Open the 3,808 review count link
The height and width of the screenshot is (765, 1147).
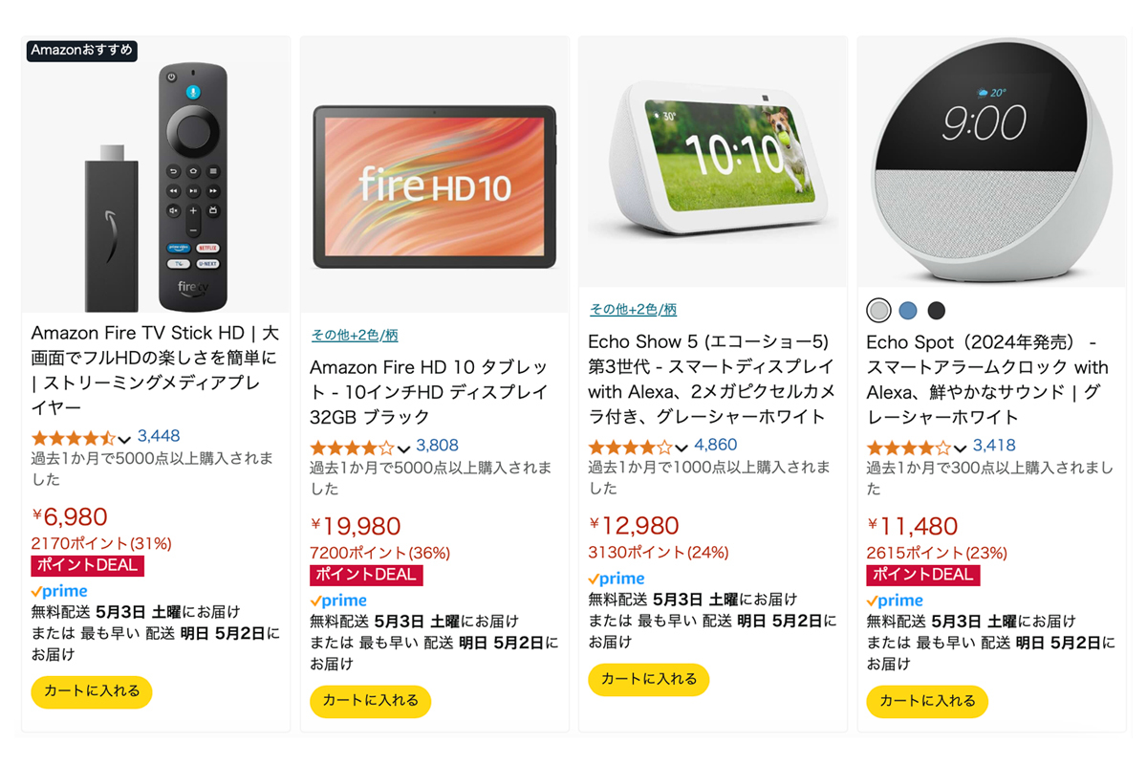[x=437, y=446]
